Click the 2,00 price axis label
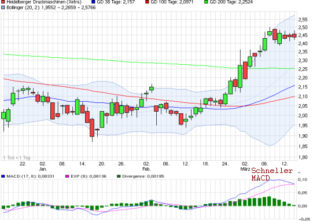This screenshot has height=221, width=313. (303, 116)
